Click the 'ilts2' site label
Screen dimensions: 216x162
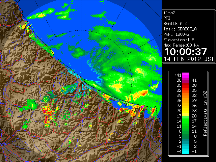(169, 13)
